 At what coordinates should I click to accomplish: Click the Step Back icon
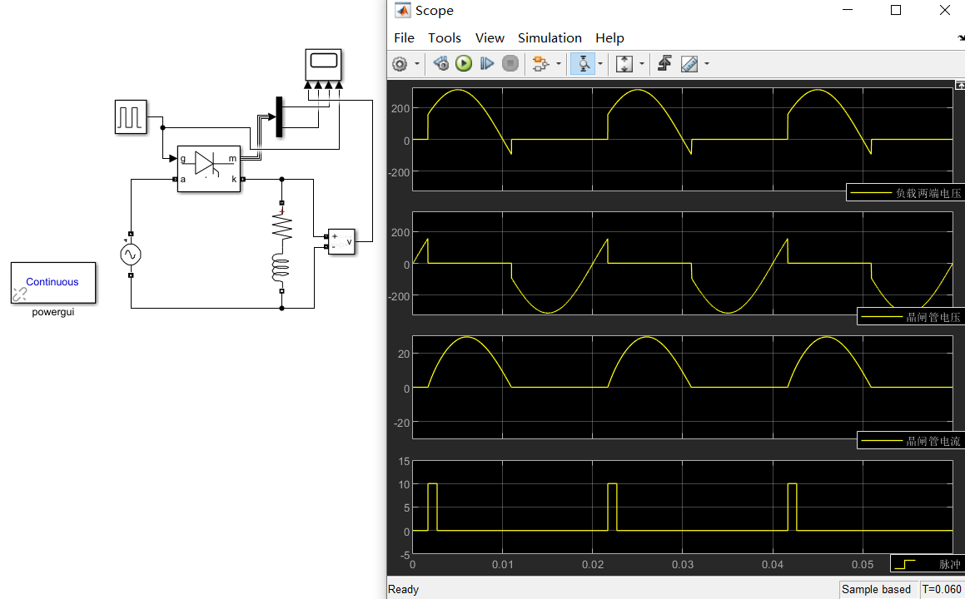[x=441, y=64]
